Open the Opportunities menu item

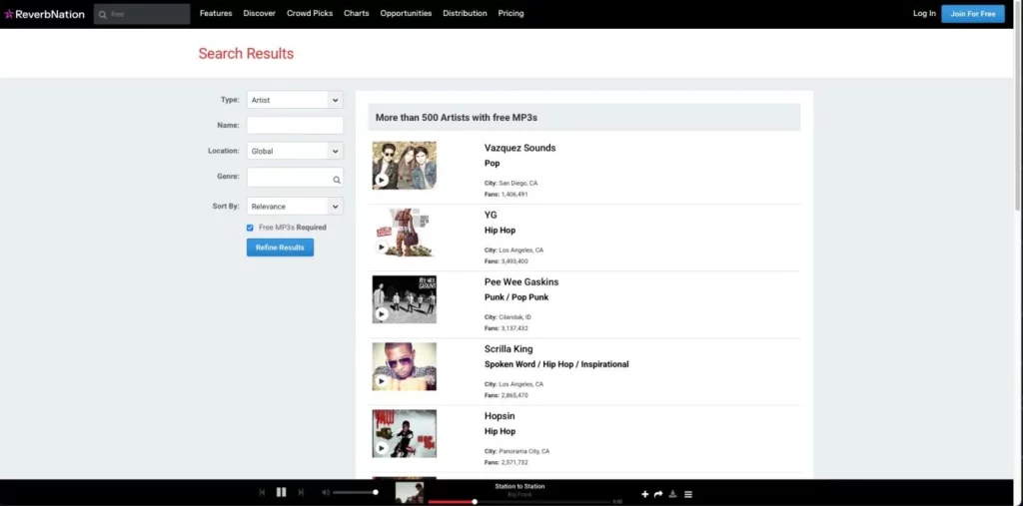(x=406, y=13)
